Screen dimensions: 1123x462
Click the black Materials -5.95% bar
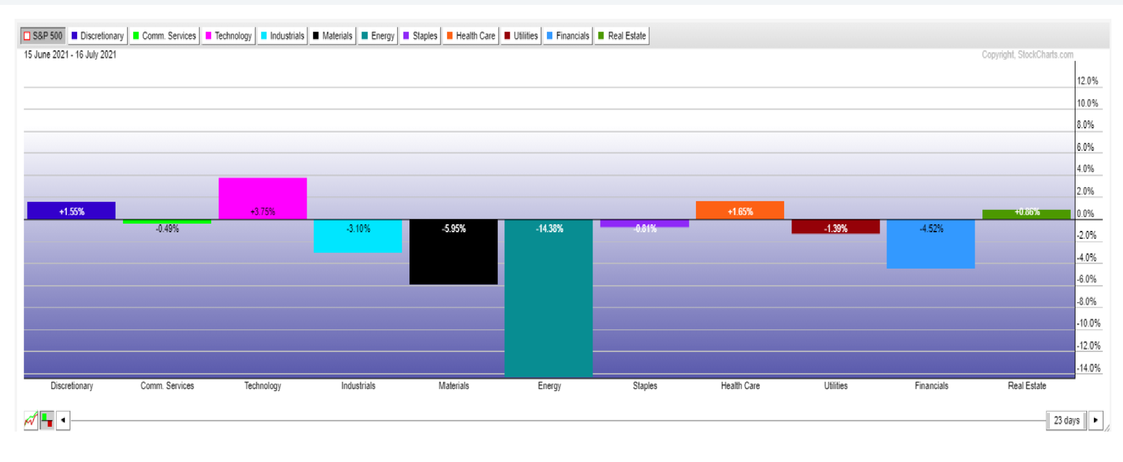[x=453, y=252]
